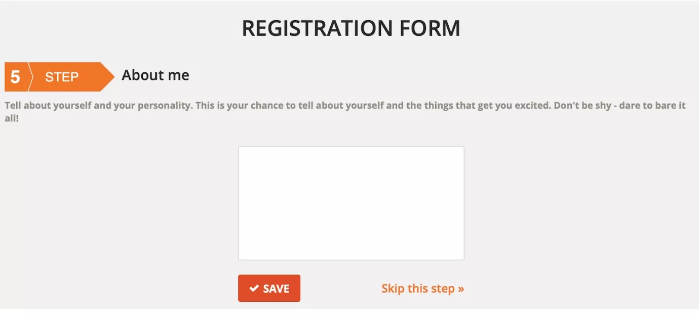The width and height of the screenshot is (699, 314).
Task: Focus the empty About me text area
Action: coord(351,203)
